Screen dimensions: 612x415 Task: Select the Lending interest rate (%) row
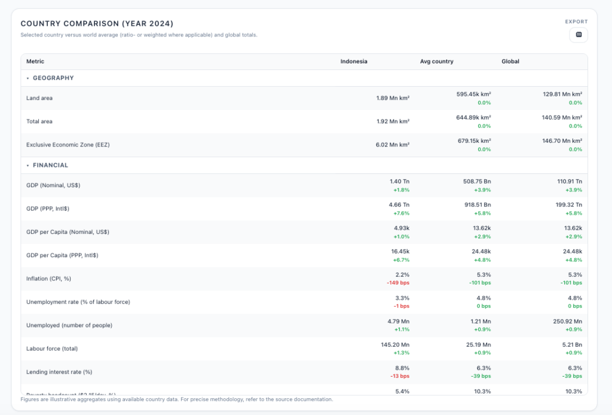pyautogui.click(x=59, y=372)
